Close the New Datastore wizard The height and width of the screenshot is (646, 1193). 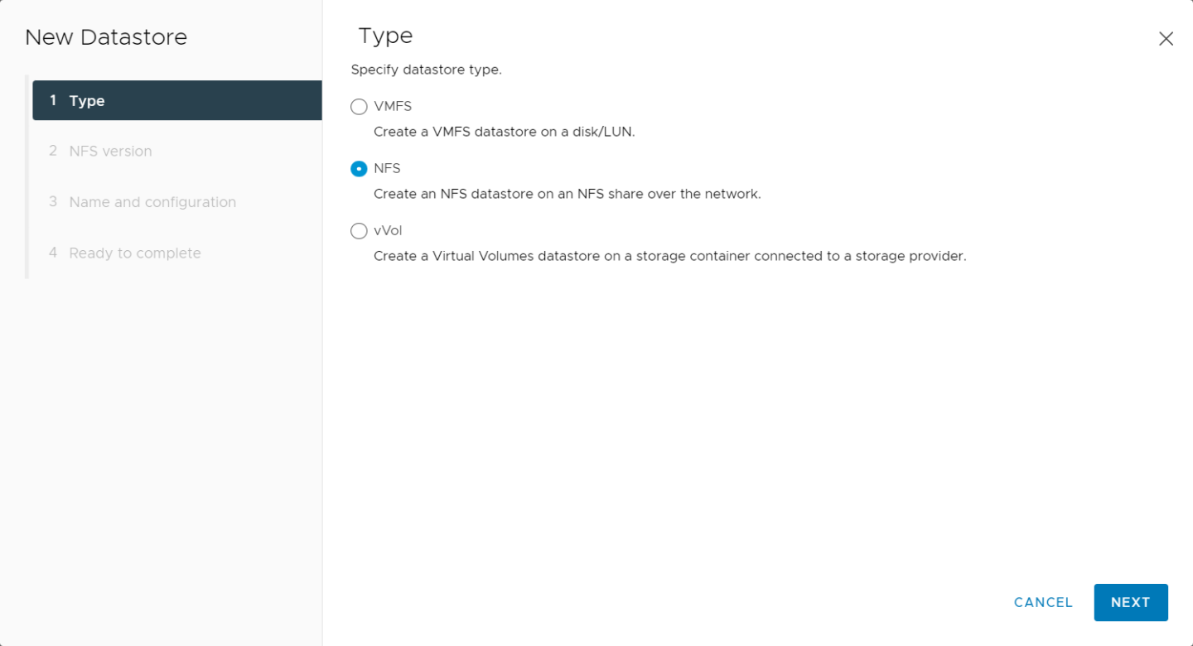1166,38
